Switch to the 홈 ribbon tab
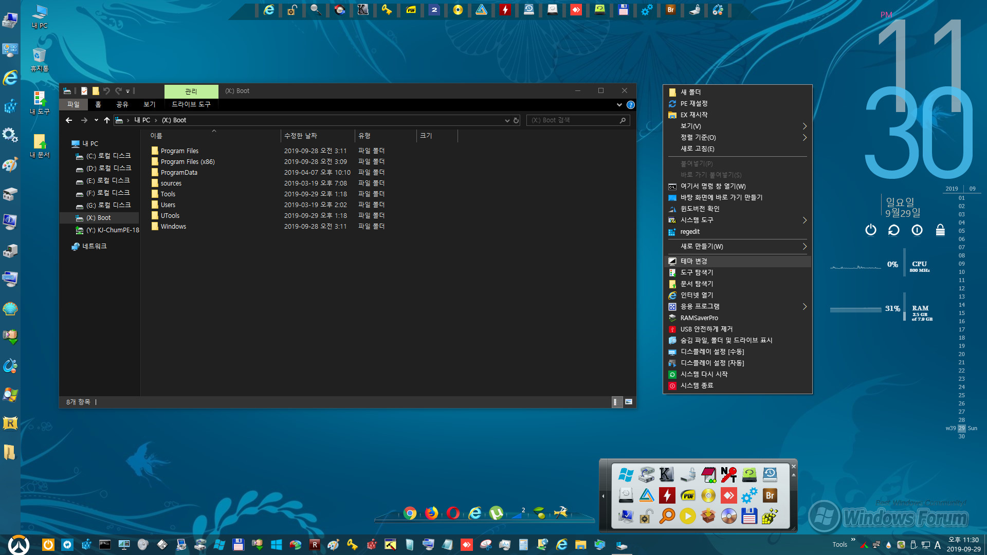 98,104
